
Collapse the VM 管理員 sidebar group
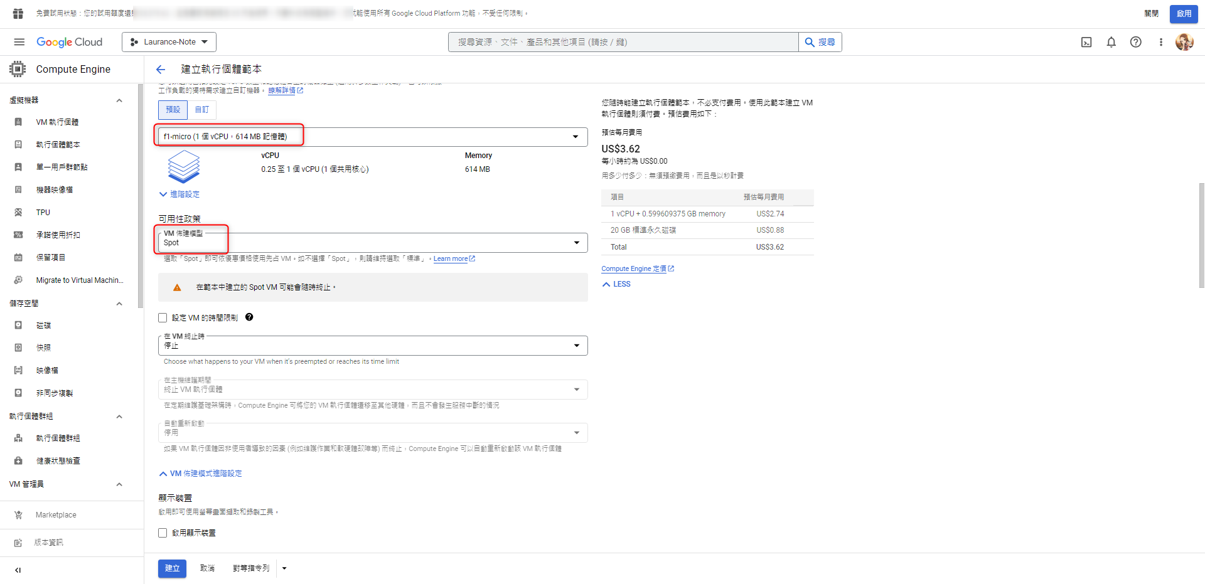(119, 484)
